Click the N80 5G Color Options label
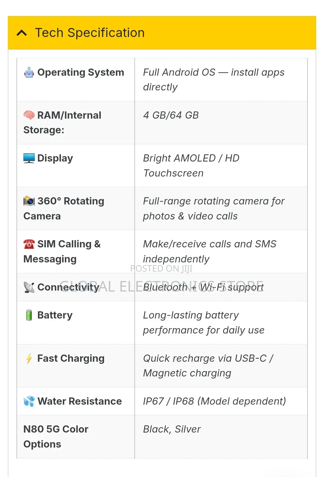 (x=56, y=437)
